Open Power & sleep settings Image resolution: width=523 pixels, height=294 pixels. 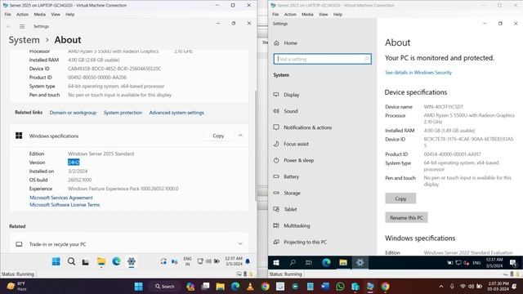pos(298,160)
